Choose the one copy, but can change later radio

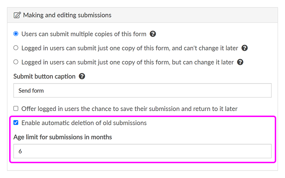16,62
